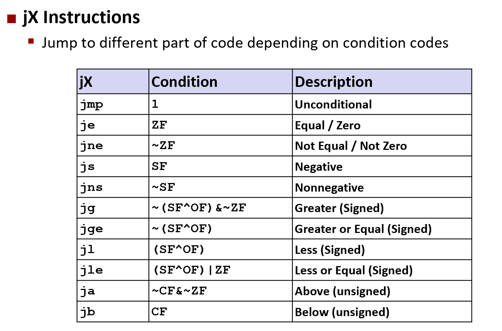502x331 pixels.
Task: Select the Equal / Zero description cell
Action: coord(382,125)
